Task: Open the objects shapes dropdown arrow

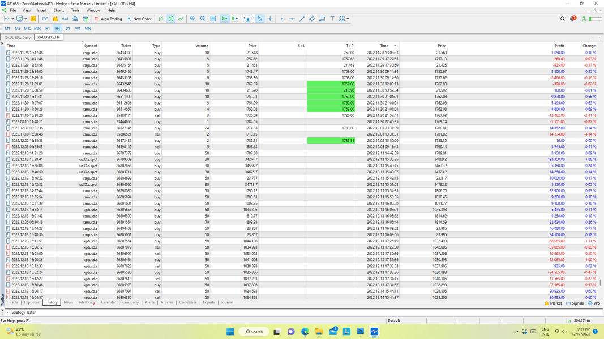Action: (x=348, y=19)
